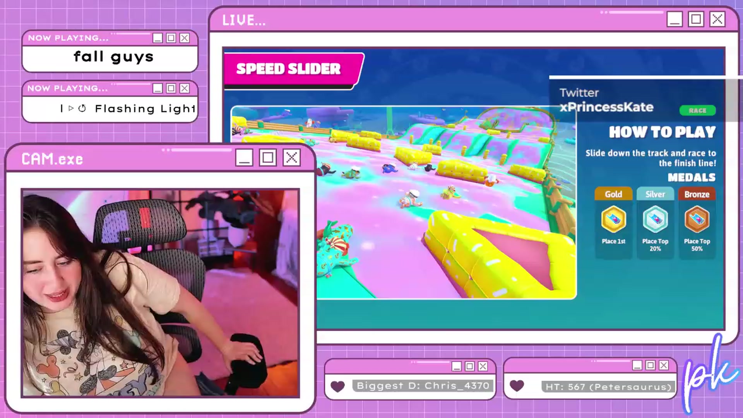Viewport: 743px width, 418px height.
Task: Close the LIVE window
Action: [717, 19]
